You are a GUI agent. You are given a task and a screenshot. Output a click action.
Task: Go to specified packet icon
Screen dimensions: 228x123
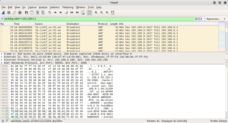point(66,12)
